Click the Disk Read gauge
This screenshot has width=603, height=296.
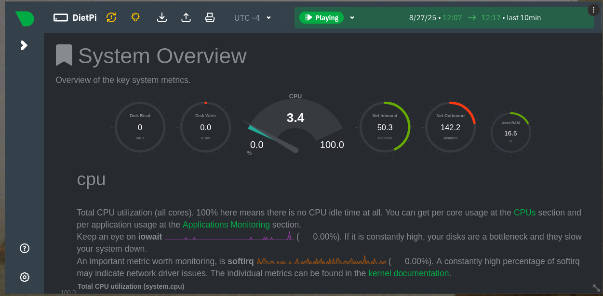click(x=140, y=127)
